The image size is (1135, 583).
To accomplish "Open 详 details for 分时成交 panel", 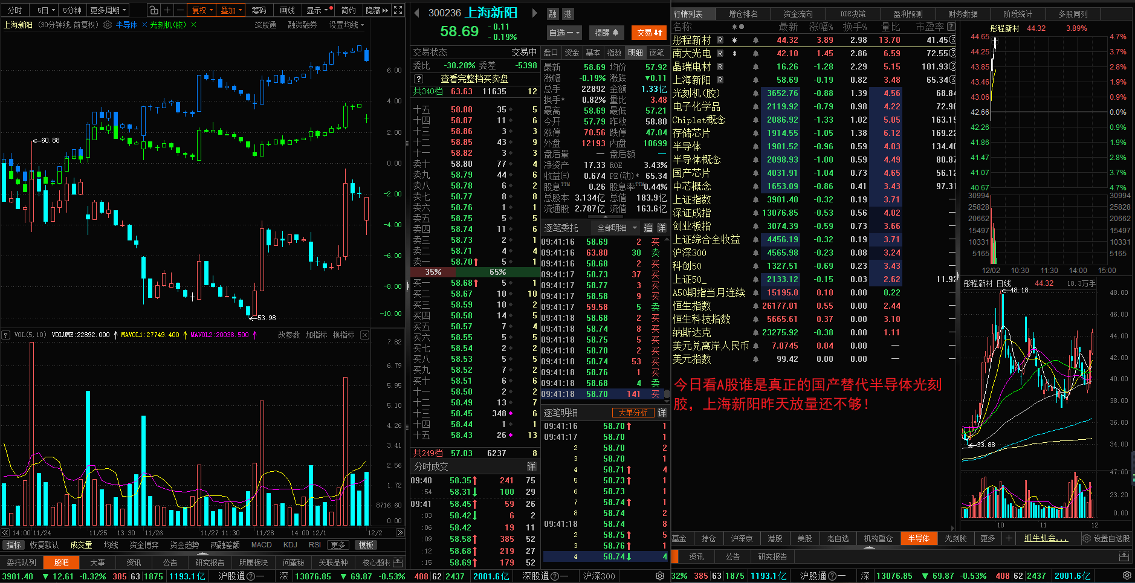I will coord(531,466).
